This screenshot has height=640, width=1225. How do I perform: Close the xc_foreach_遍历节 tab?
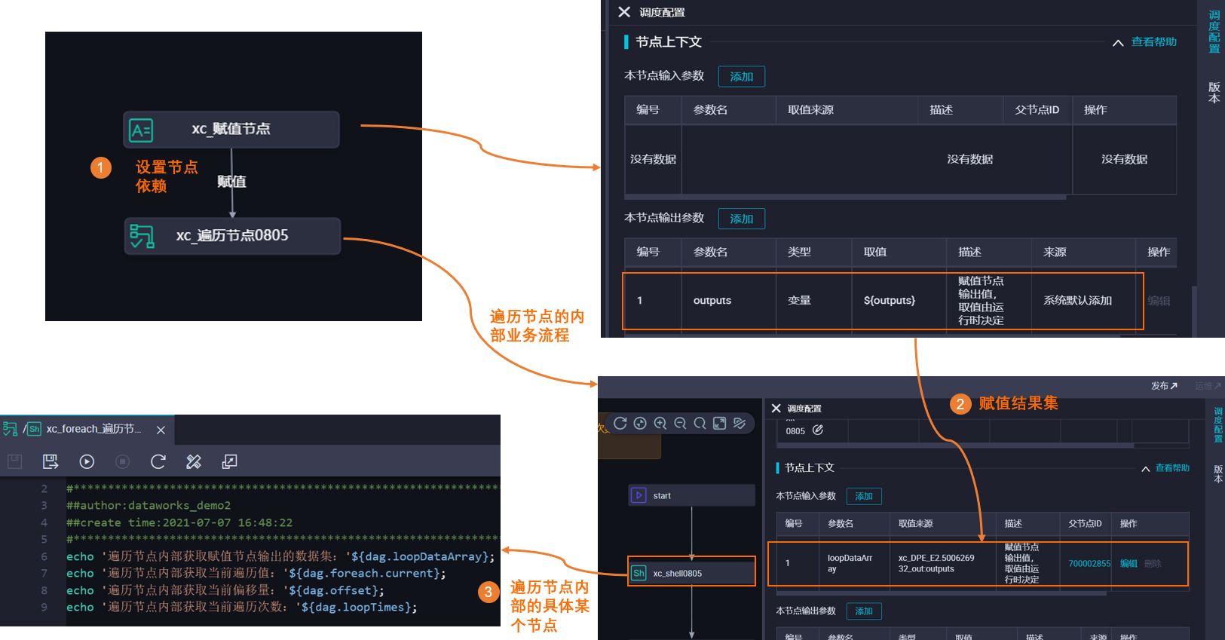click(161, 430)
